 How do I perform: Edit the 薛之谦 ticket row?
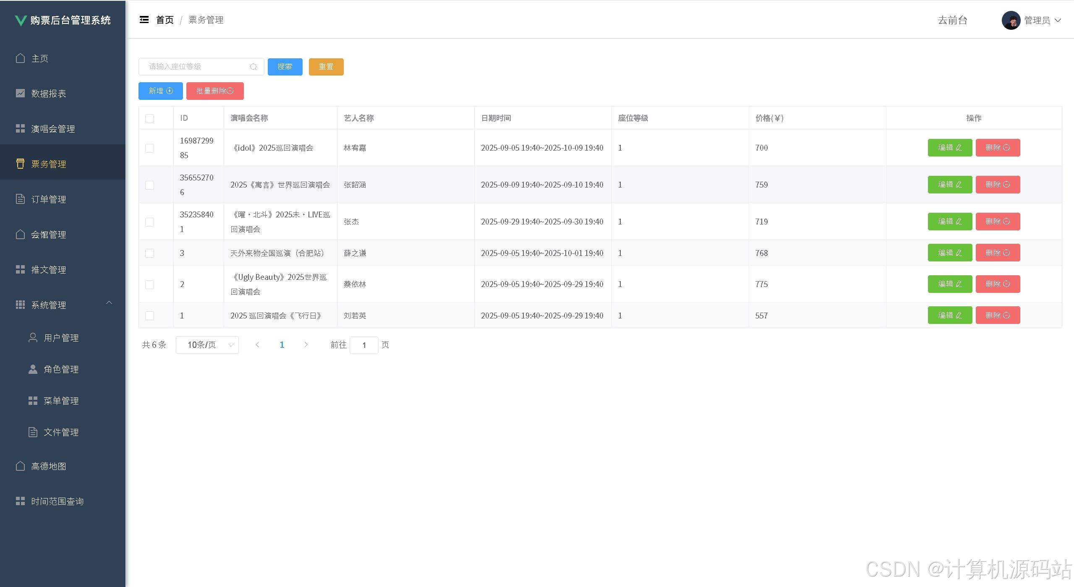[950, 253]
